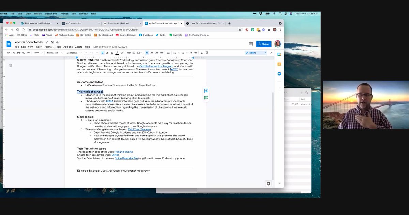The image size is (409, 215).
Task: Toggle right alignment
Action: tap(156, 53)
